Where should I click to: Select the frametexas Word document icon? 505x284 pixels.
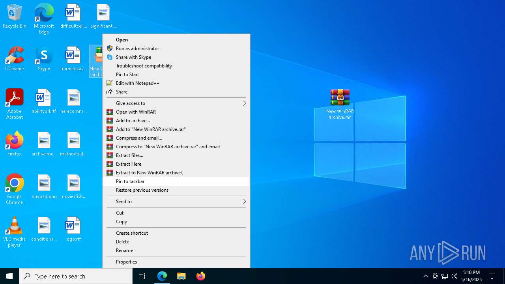73,59
